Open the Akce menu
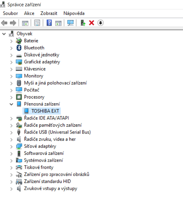Image resolution: width=183 pixels, height=202 pixels. tap(29, 13)
